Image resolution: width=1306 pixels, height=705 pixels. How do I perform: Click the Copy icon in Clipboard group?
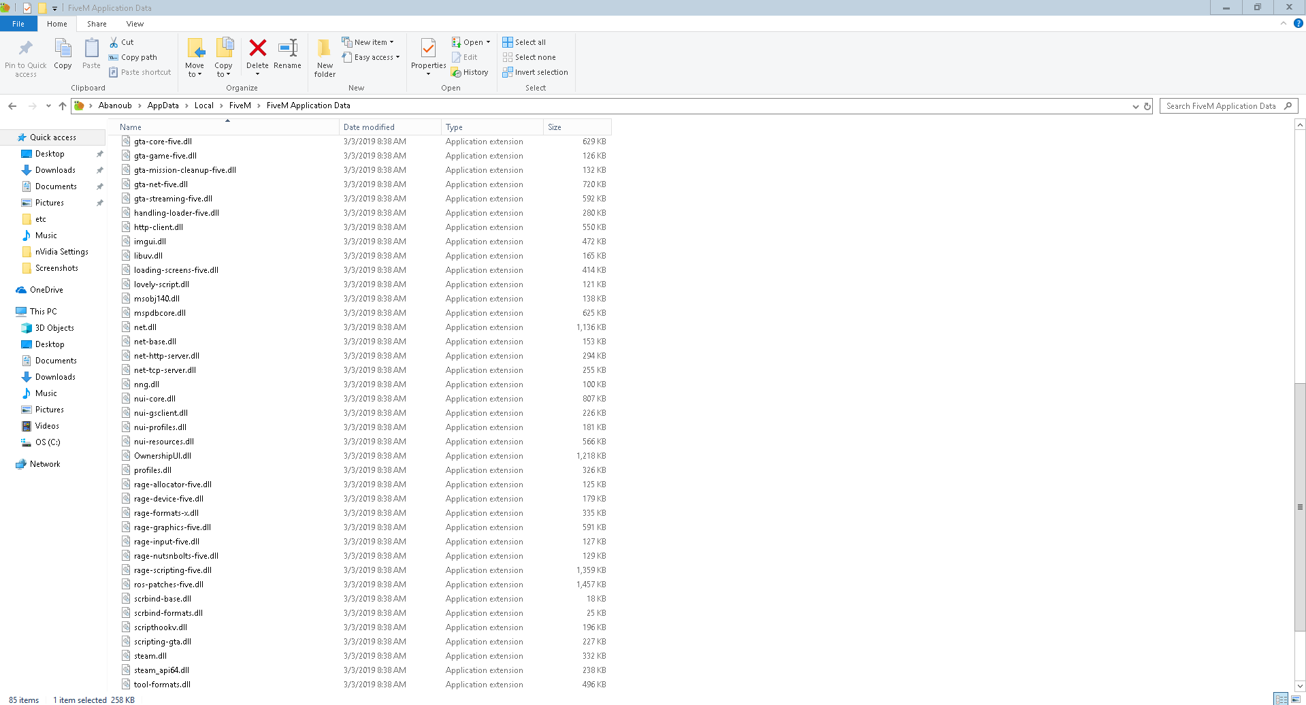pos(63,49)
